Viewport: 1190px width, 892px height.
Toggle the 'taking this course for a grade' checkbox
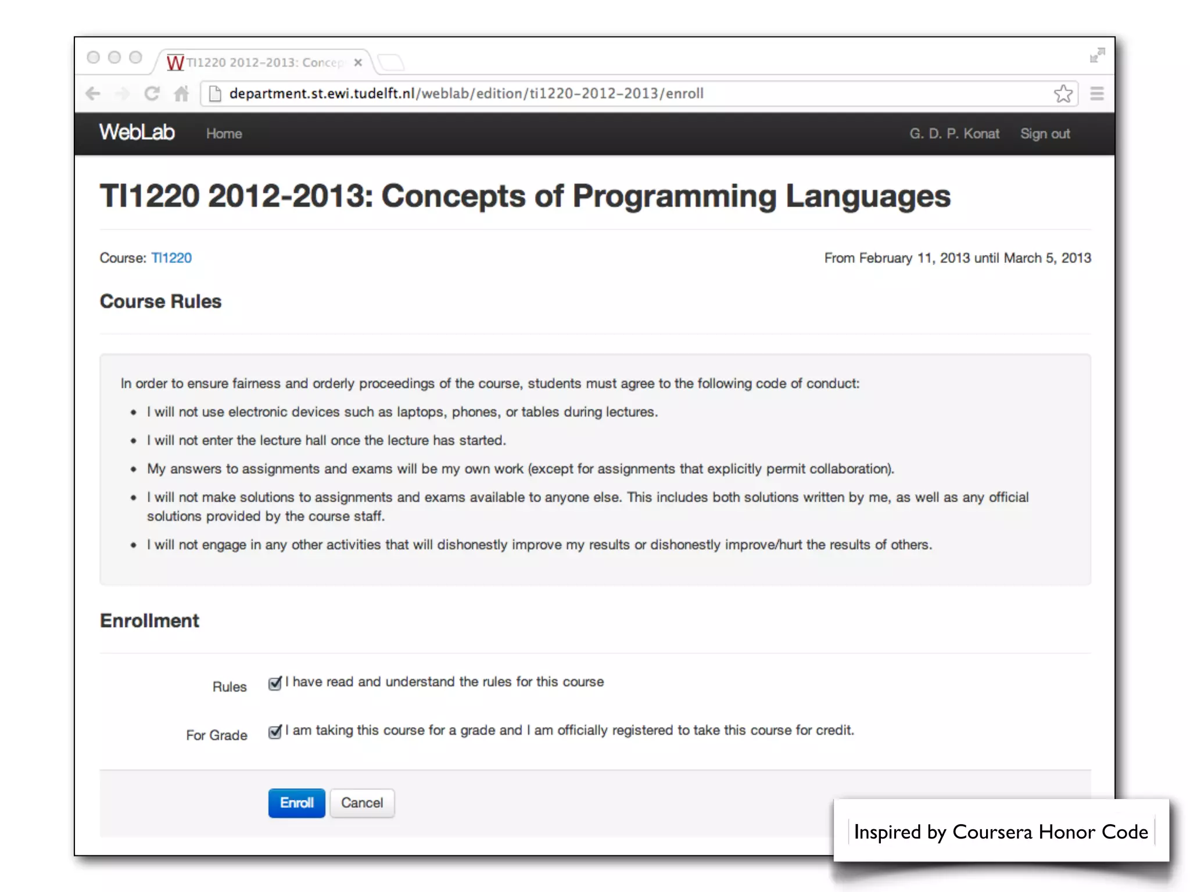tap(275, 731)
